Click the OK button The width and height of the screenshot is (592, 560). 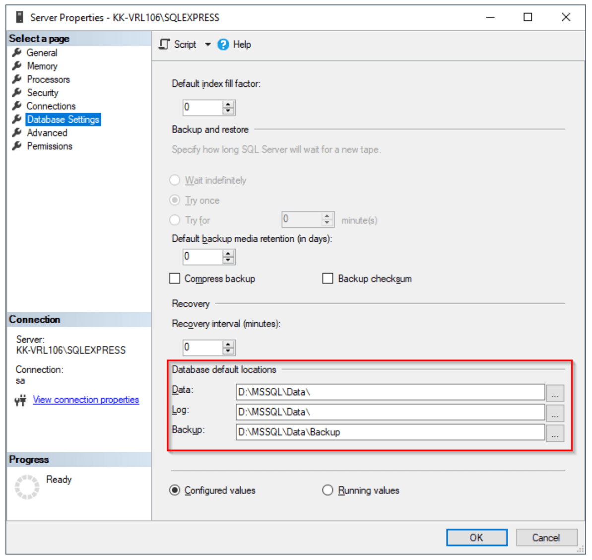point(477,538)
